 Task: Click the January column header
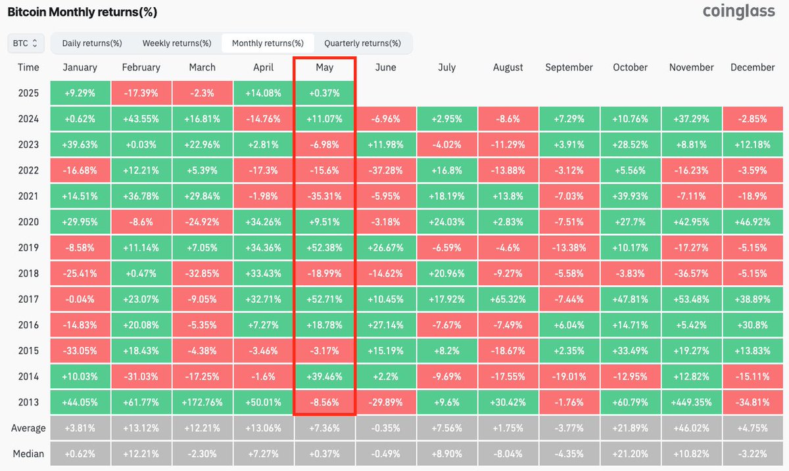tap(80, 67)
